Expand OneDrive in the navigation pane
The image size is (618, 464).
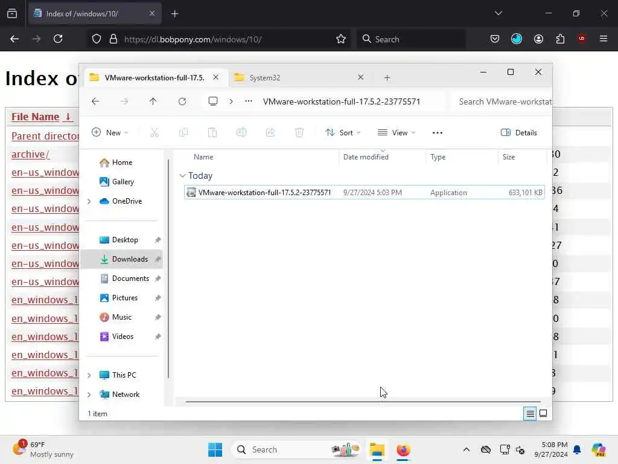[89, 201]
